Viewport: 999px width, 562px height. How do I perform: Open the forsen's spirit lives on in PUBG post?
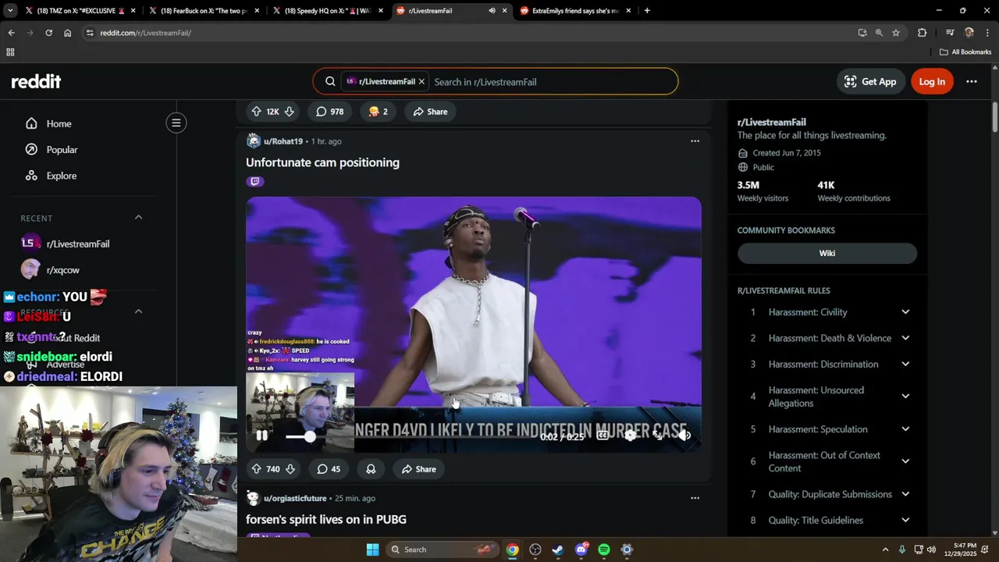pos(325,519)
